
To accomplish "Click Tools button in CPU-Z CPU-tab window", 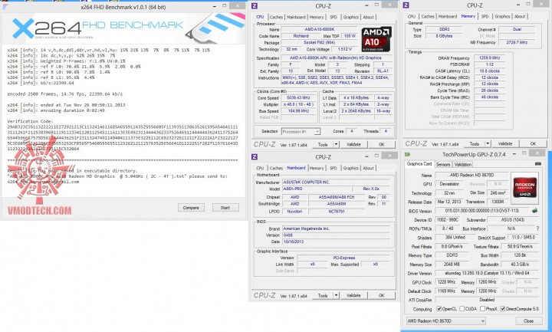I will (x=323, y=144).
